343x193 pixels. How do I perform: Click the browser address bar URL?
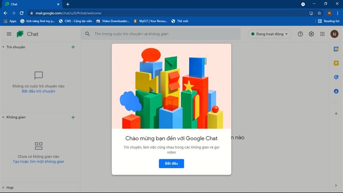(x=68, y=13)
